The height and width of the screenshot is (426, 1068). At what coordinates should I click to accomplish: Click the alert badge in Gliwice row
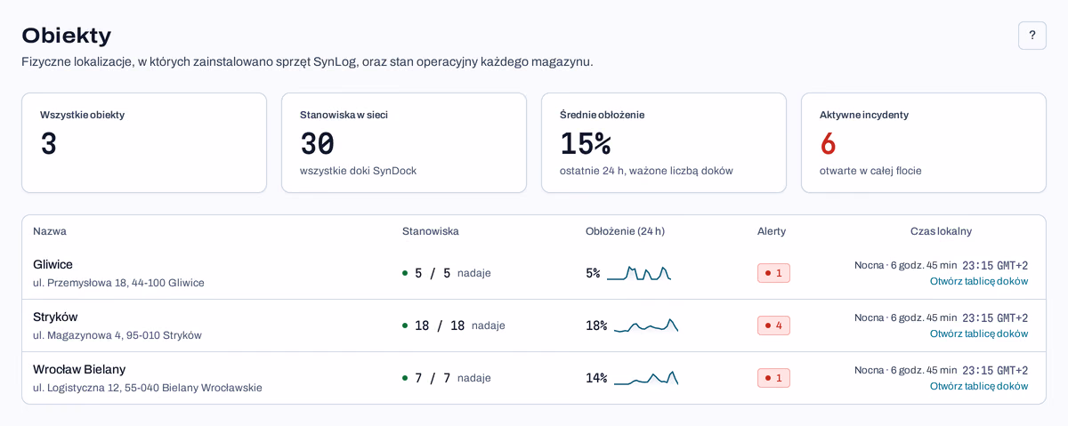[x=773, y=273]
